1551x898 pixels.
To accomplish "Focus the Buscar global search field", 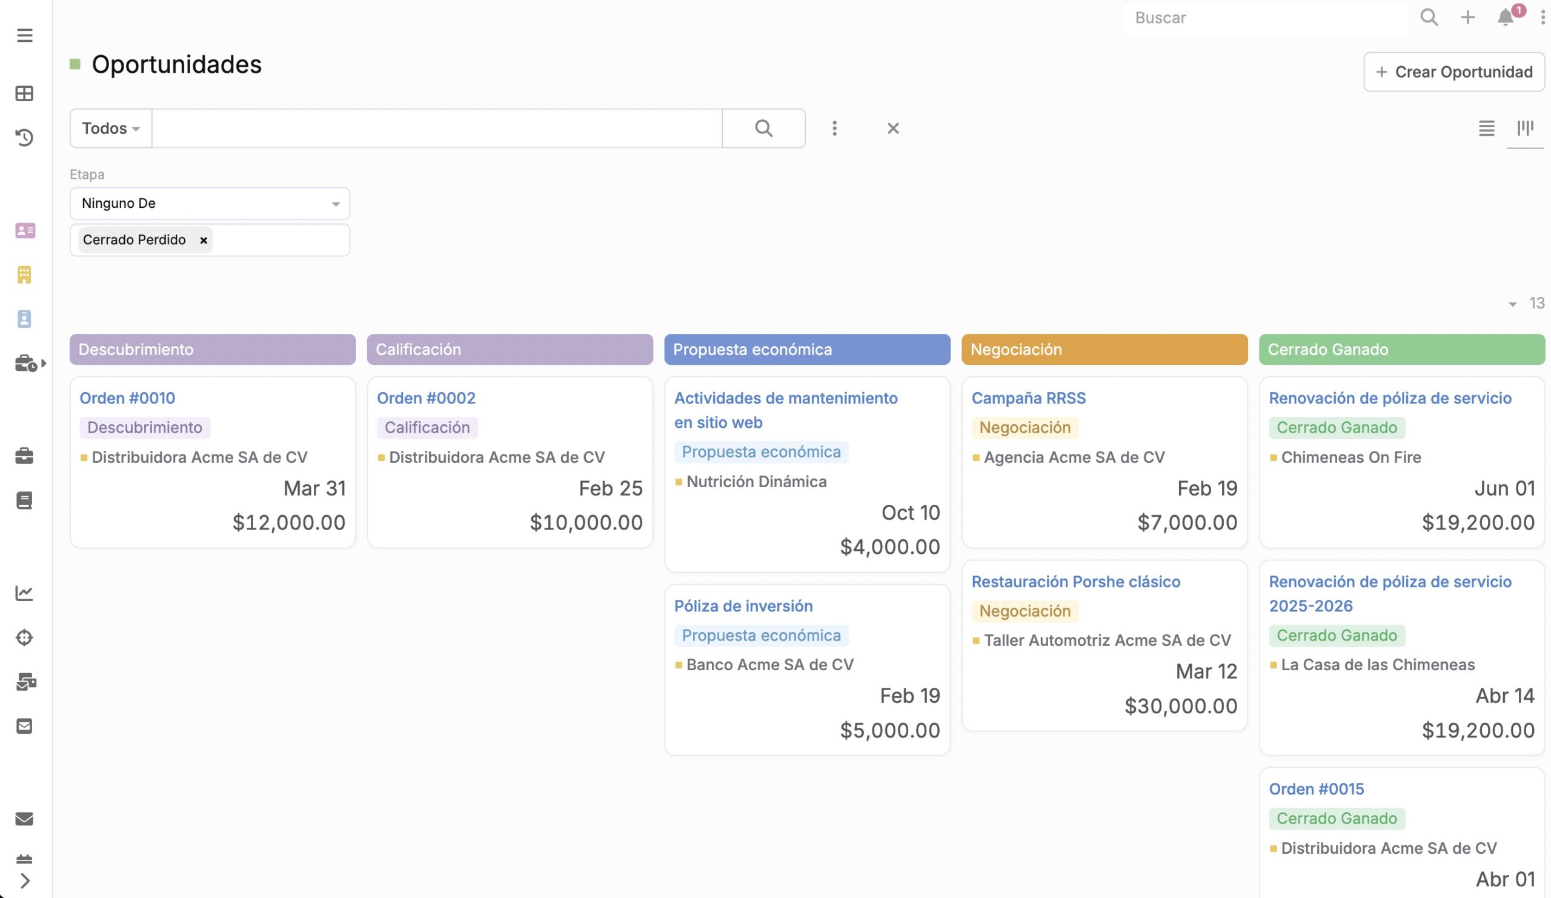I will pyautogui.click(x=1268, y=17).
